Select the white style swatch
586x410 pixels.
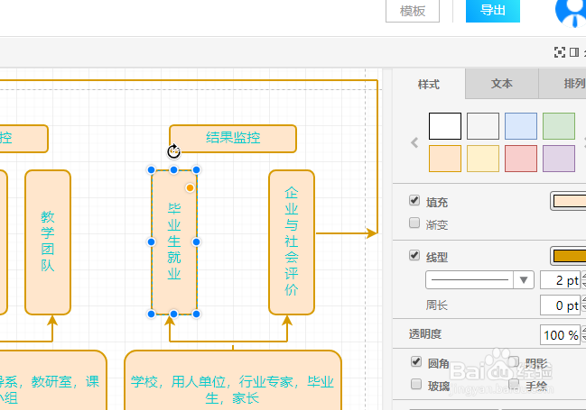(445, 126)
